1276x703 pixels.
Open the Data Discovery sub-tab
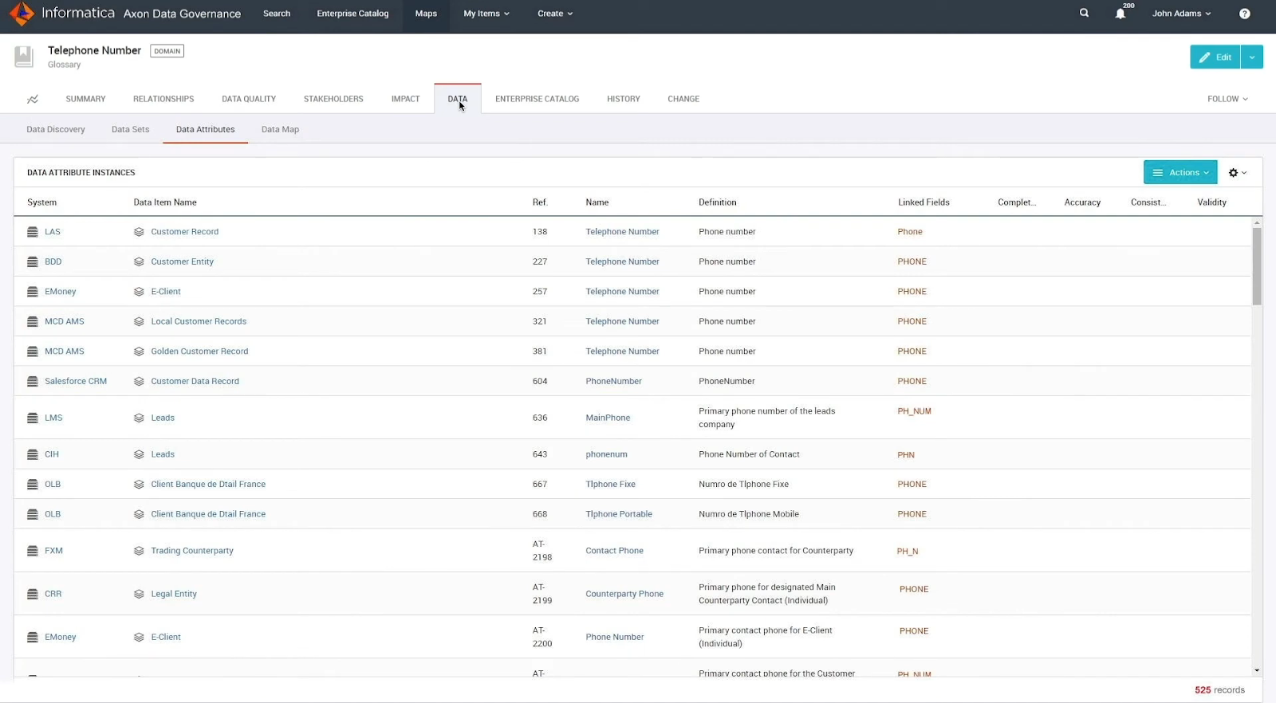pos(56,129)
